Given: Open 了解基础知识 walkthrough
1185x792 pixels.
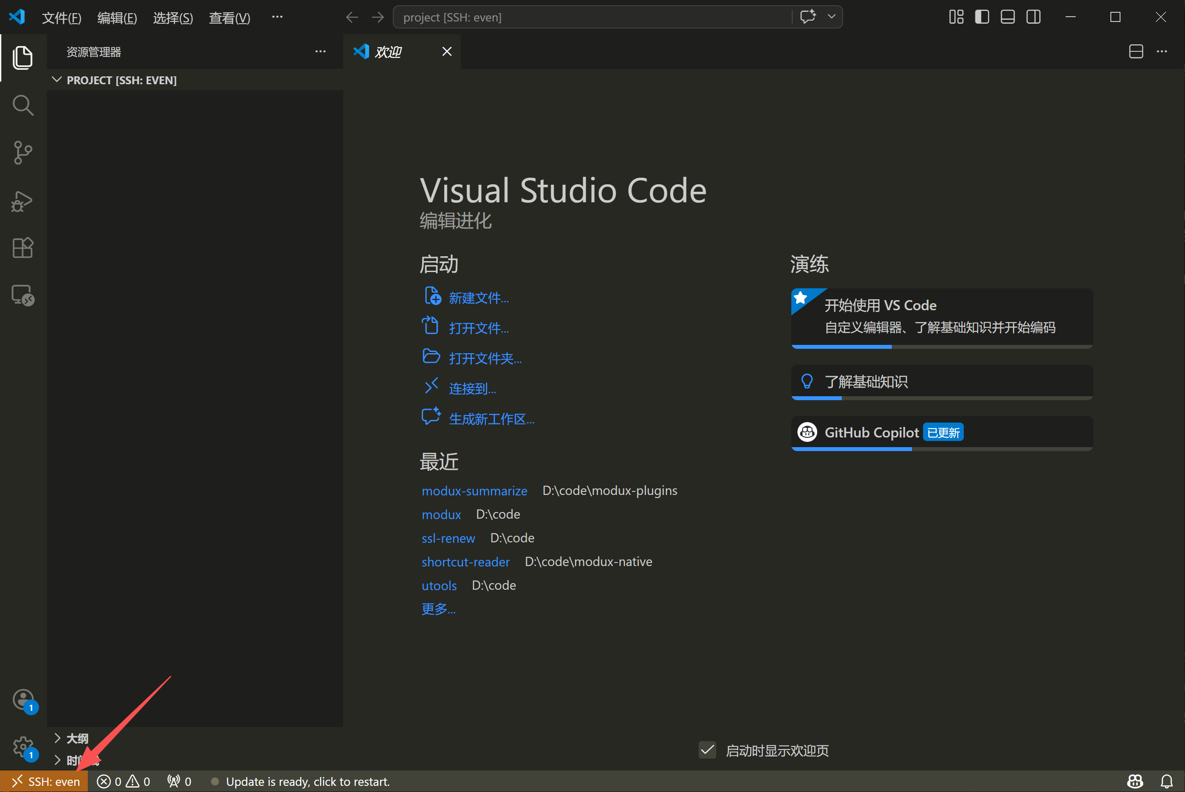Looking at the screenshot, I should click(x=942, y=382).
